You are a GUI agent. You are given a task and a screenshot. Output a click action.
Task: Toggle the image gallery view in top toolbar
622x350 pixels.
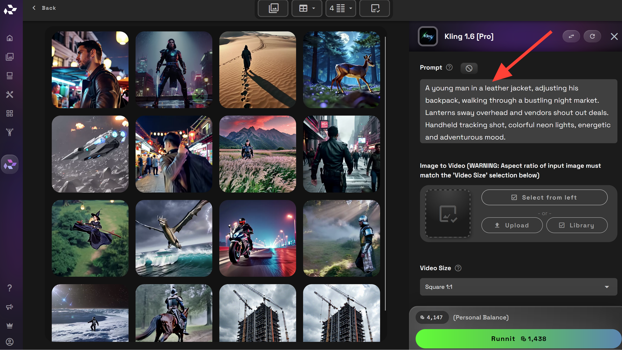tap(273, 8)
